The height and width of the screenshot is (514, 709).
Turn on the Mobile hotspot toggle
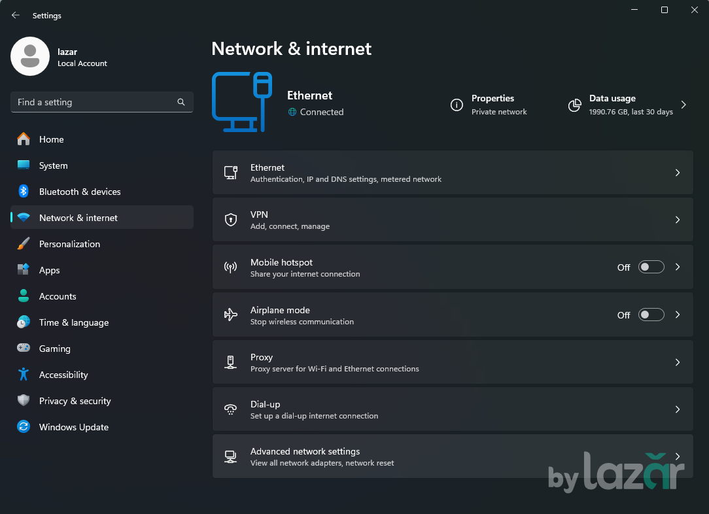coord(651,267)
